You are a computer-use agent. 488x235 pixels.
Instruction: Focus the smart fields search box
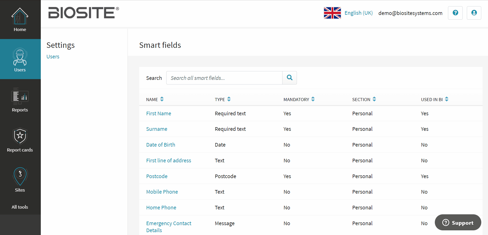tap(224, 78)
